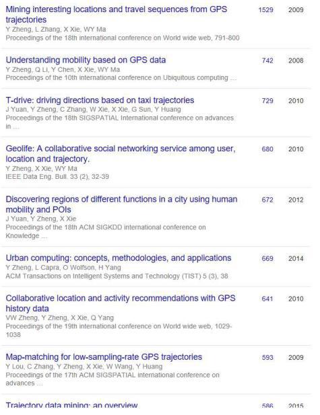View the 672 citations count link

[267, 200]
